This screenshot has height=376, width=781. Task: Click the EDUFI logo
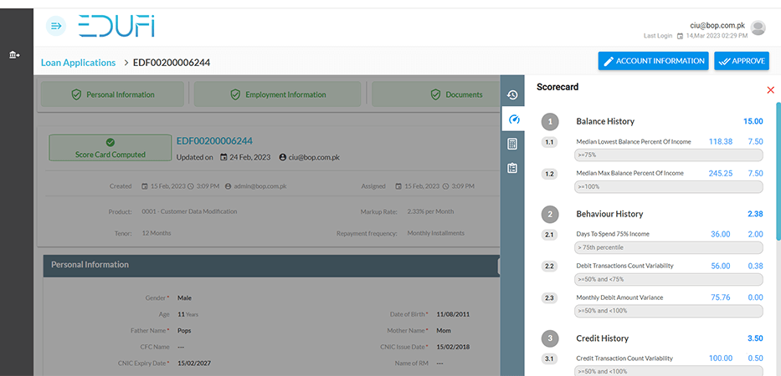[116, 27]
